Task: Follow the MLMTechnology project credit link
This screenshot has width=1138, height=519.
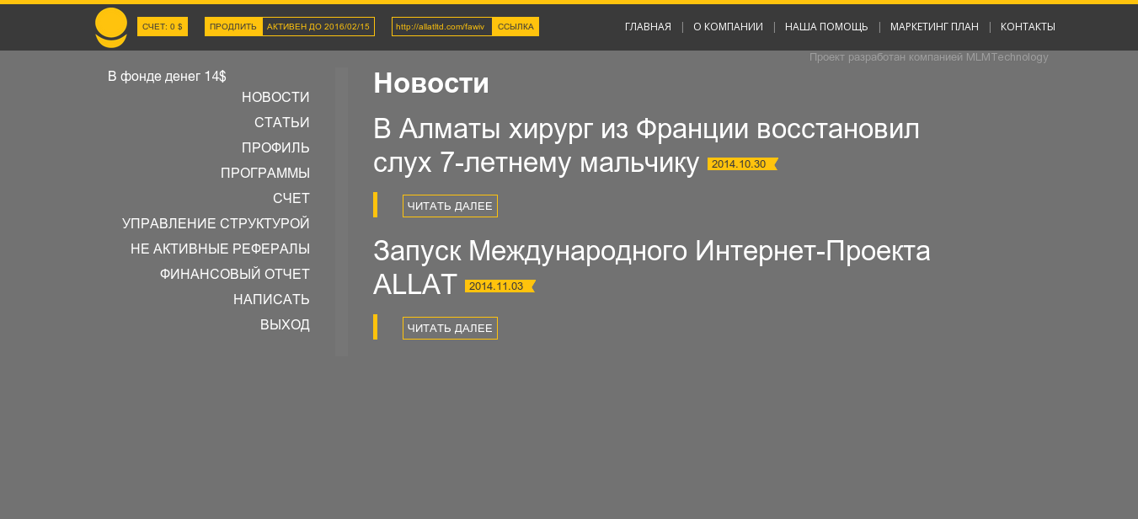Action: click(928, 57)
